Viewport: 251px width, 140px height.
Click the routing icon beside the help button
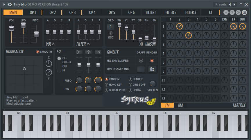pos(238,12)
